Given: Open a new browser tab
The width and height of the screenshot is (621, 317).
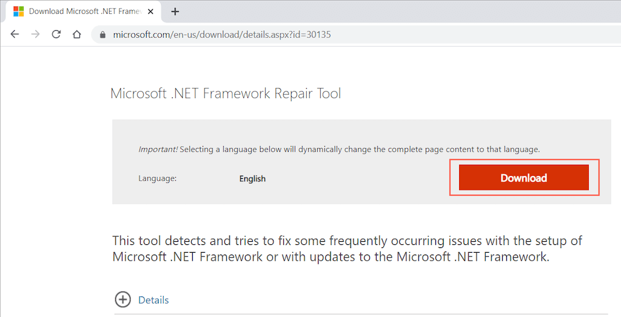Looking at the screenshot, I should [x=175, y=12].
